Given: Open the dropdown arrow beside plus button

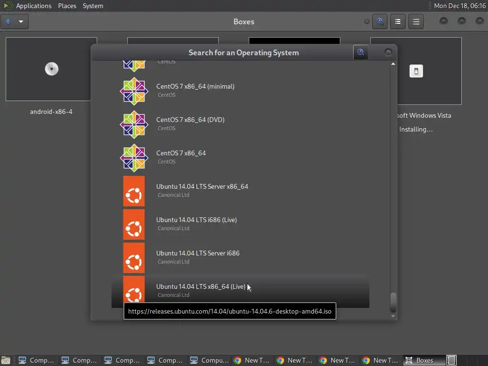Looking at the screenshot, I should coord(21,21).
